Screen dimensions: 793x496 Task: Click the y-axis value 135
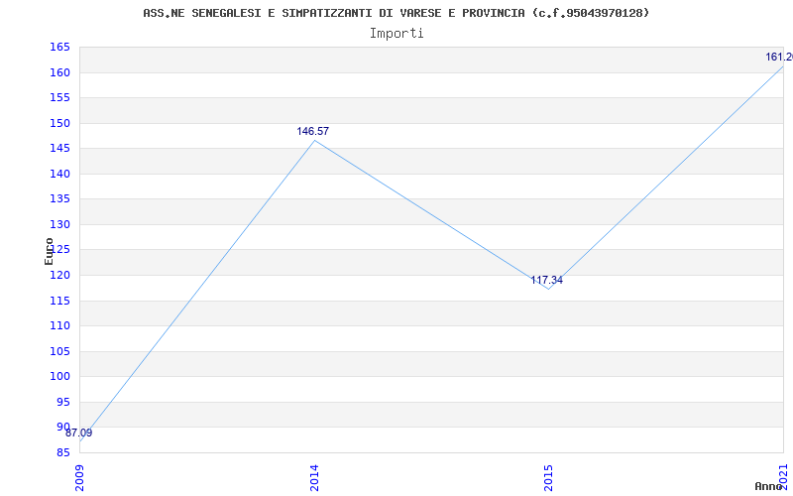tap(59, 199)
